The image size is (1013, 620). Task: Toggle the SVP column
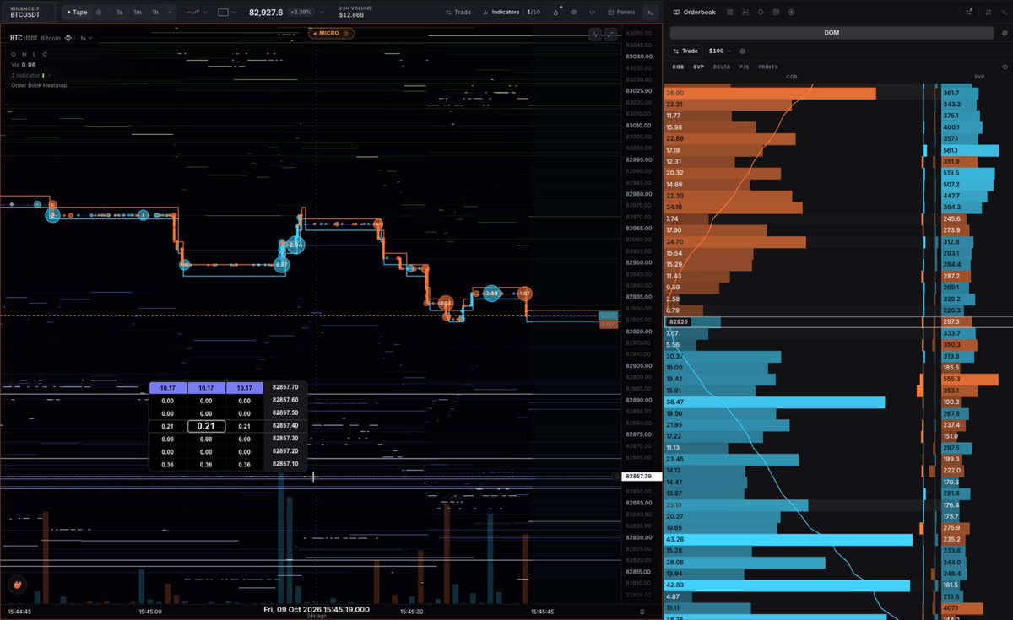pos(699,67)
